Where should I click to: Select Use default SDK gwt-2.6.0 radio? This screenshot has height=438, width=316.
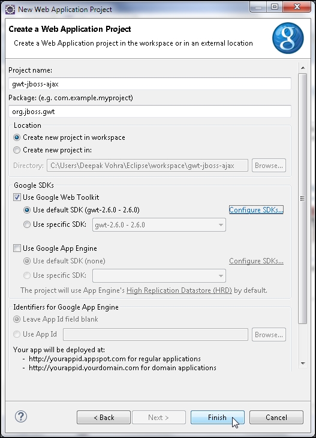[x=27, y=210]
